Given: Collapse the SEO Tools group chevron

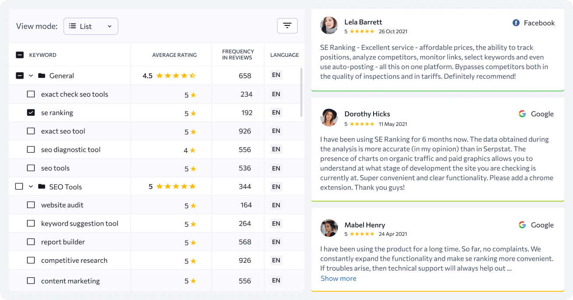Looking at the screenshot, I should 31,187.
